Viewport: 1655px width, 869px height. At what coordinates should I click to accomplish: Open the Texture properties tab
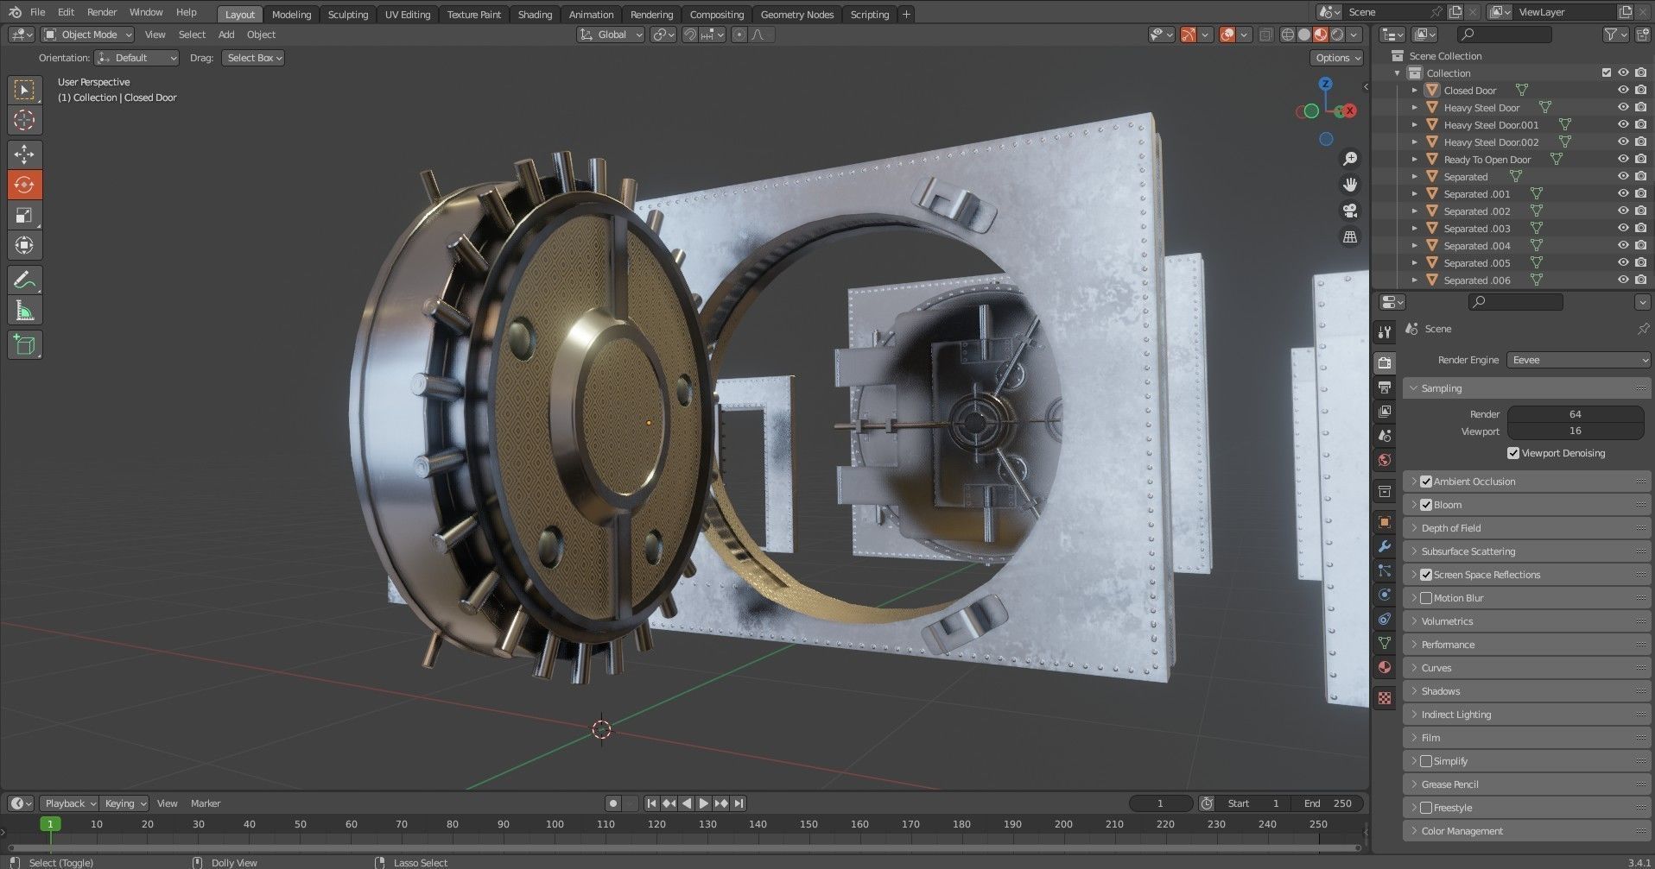click(1385, 697)
